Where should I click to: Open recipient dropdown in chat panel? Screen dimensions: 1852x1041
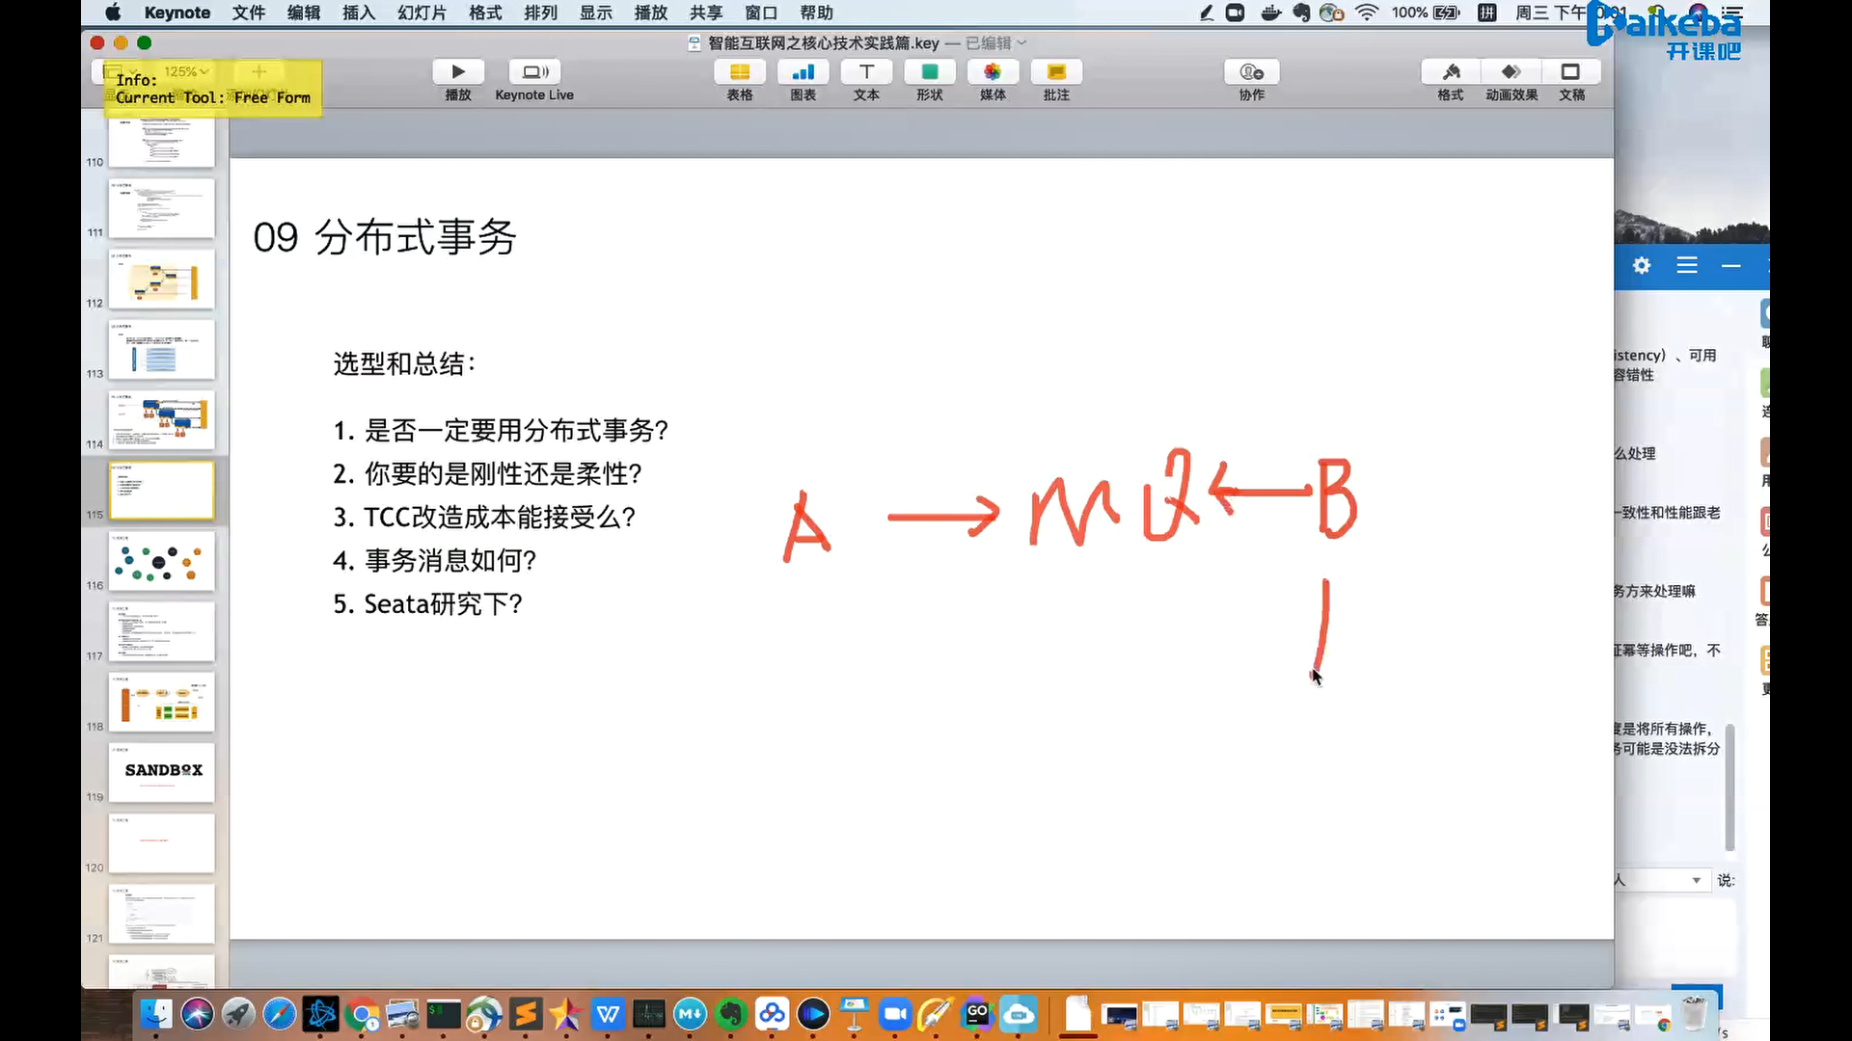pos(1696,880)
